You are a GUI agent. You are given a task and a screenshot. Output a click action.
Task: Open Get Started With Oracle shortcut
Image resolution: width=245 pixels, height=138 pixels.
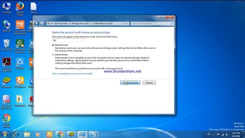click(x=7, y=102)
